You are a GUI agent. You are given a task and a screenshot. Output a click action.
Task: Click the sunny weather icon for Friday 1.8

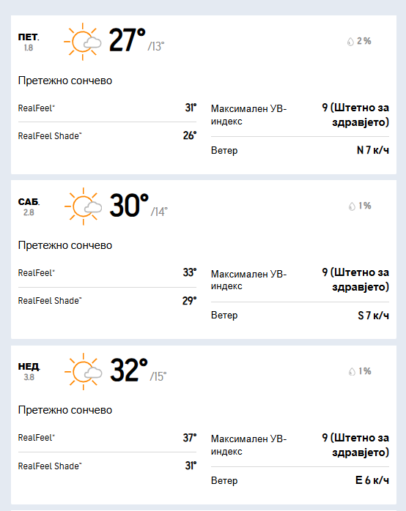[83, 42]
